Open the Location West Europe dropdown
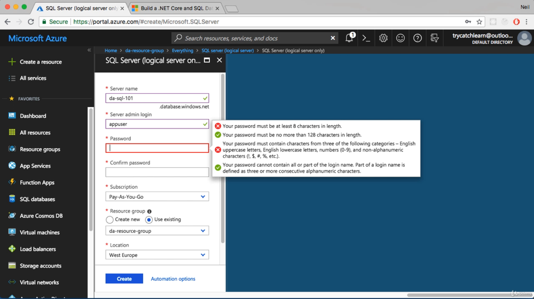 [x=157, y=255]
